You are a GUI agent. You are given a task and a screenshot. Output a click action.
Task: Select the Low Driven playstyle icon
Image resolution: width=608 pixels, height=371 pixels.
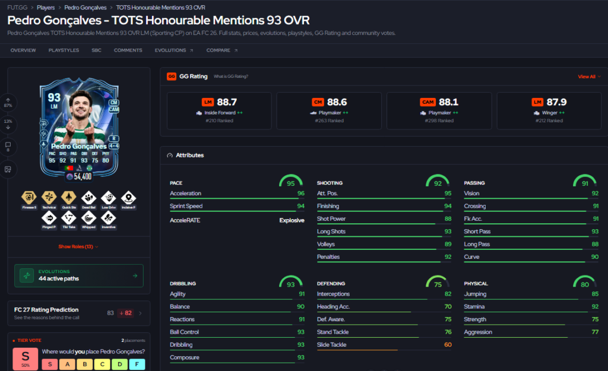pos(109,198)
